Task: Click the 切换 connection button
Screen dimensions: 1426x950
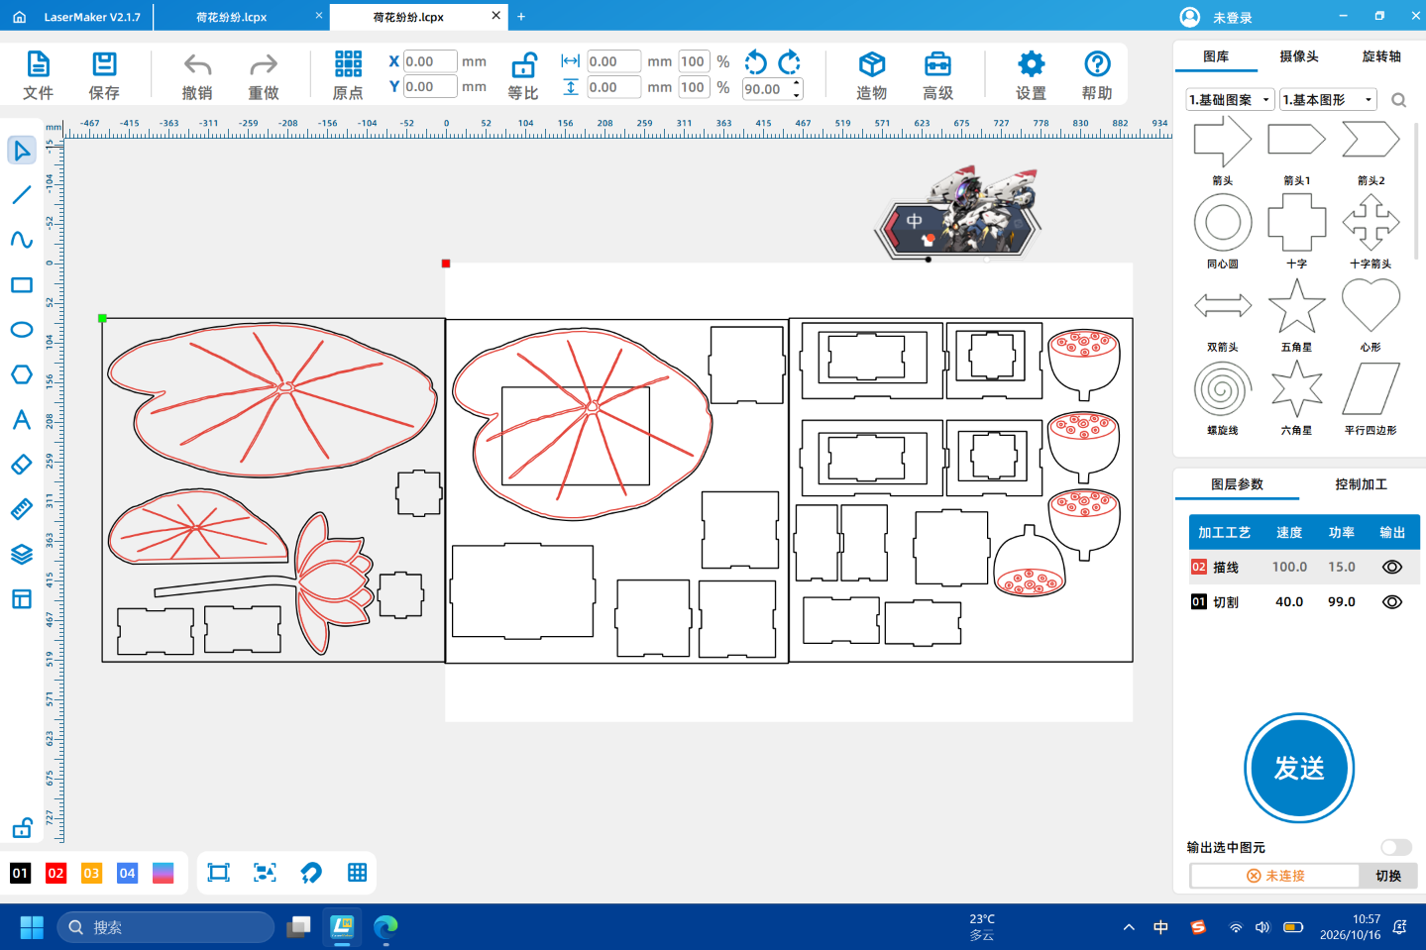Action: (x=1388, y=876)
